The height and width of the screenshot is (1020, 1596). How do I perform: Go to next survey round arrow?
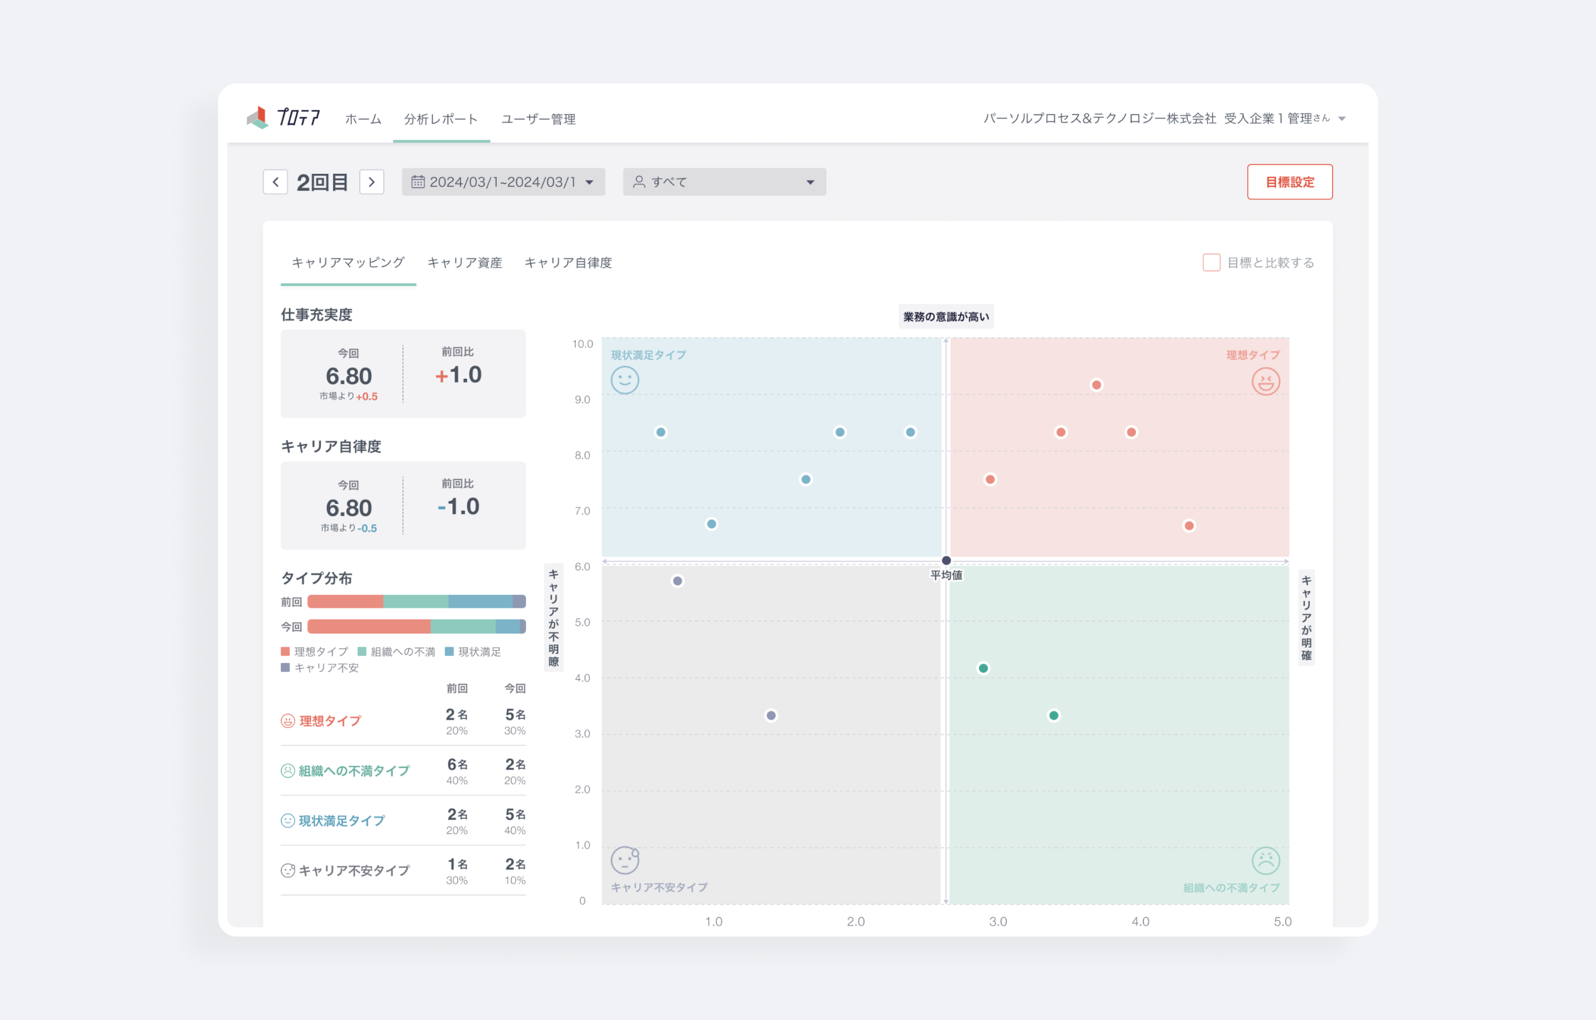coord(372,182)
